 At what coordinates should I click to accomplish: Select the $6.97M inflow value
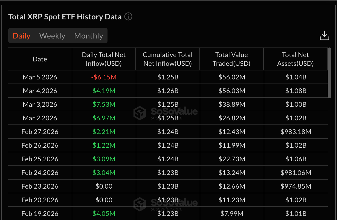coord(104,118)
